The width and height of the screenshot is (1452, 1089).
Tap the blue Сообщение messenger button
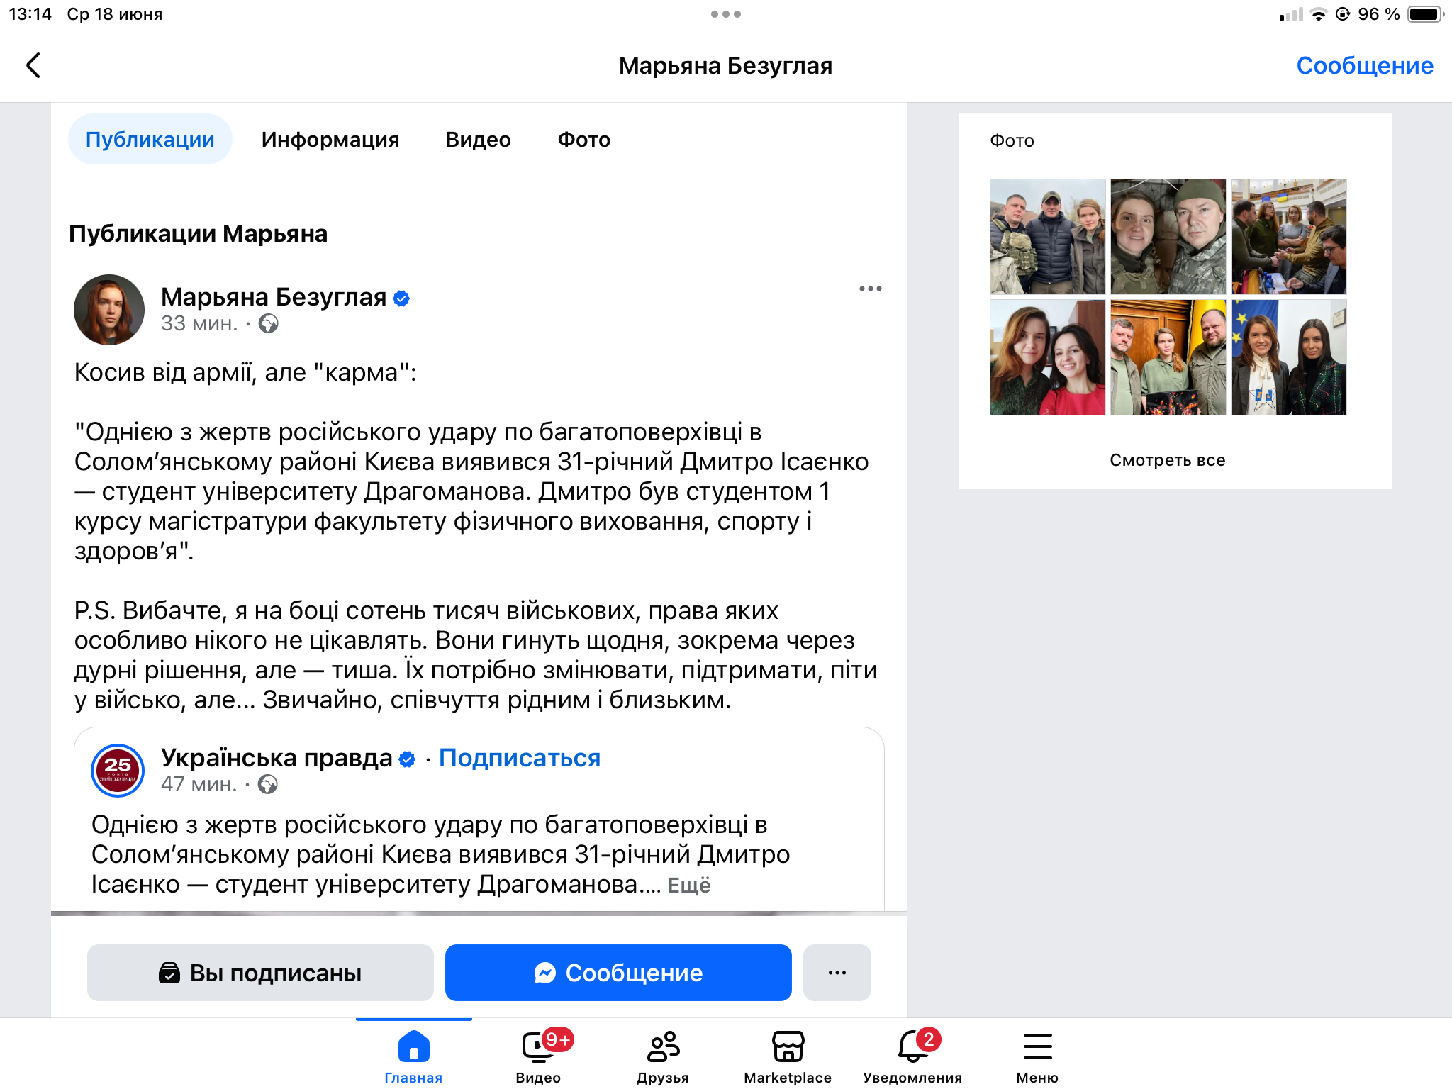[x=618, y=973]
